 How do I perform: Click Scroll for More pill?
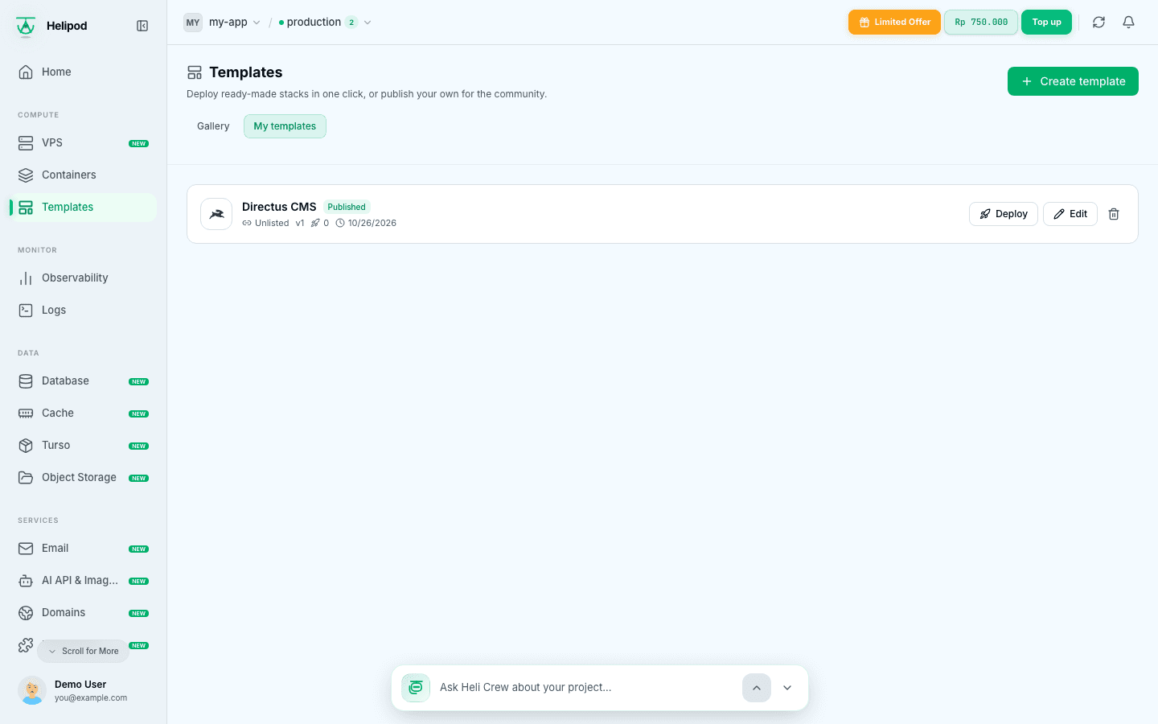[x=83, y=651]
